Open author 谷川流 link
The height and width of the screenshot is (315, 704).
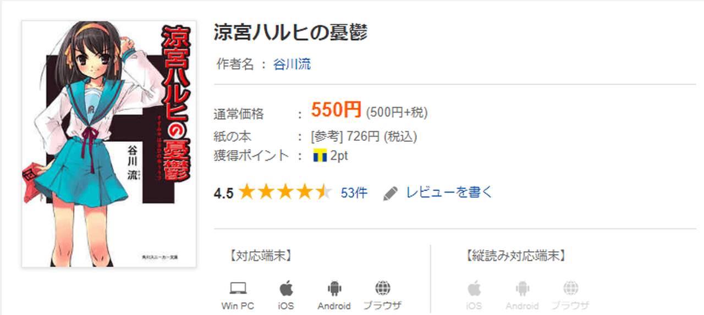tap(292, 64)
